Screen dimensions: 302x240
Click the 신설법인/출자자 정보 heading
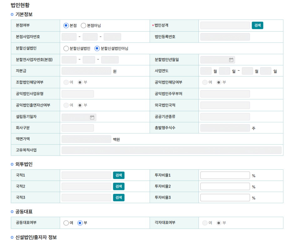(36, 237)
